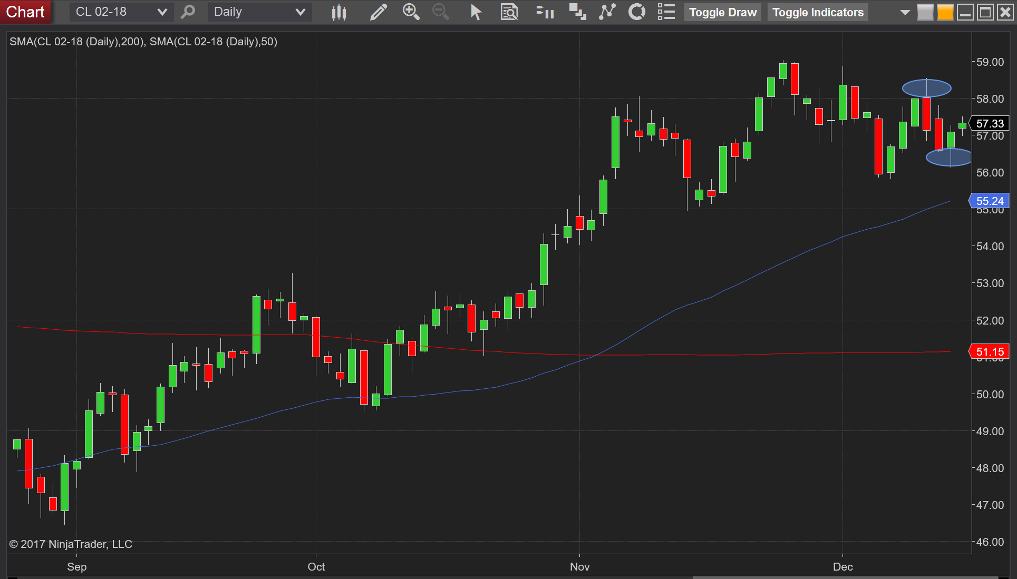This screenshot has width=1017, height=579.
Task: Click the Toggle Draw button
Action: point(723,12)
